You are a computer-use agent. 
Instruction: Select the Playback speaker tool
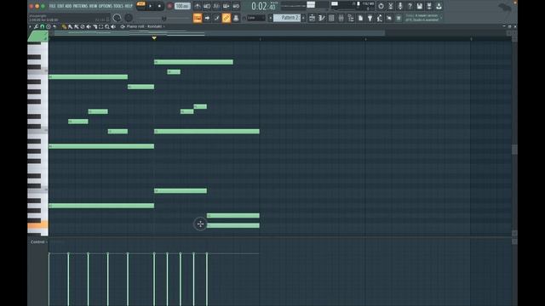(113, 26)
